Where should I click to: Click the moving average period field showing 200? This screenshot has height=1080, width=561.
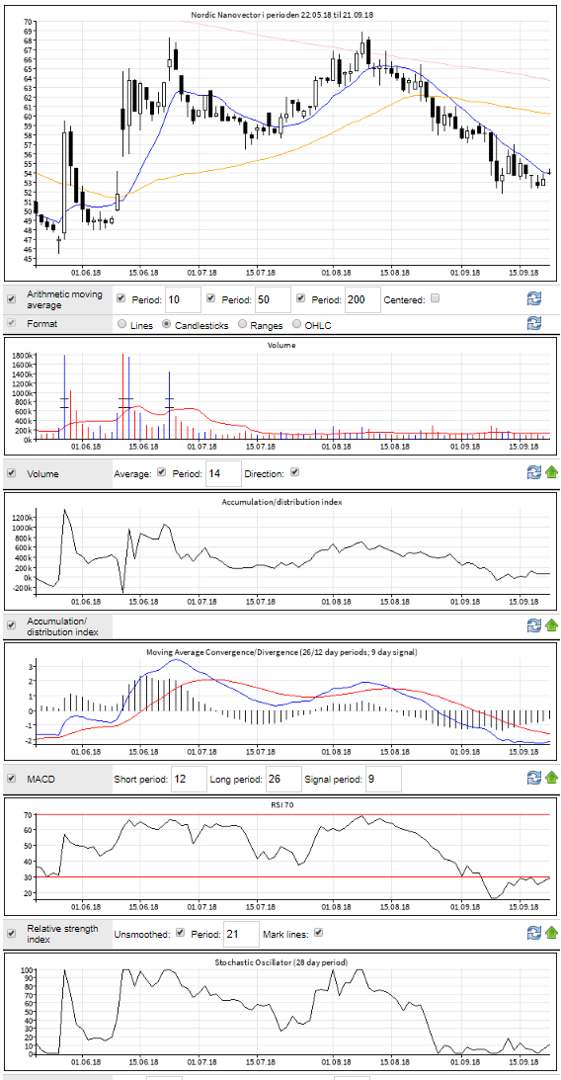[x=362, y=299]
